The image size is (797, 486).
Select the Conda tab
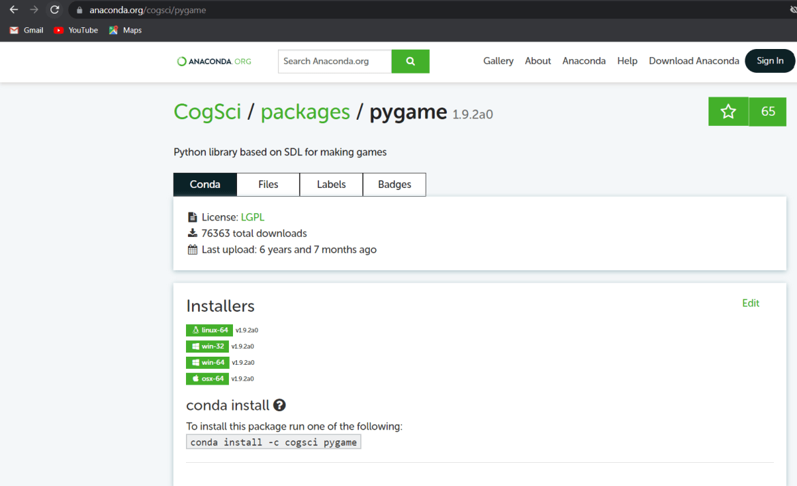pyautogui.click(x=205, y=184)
